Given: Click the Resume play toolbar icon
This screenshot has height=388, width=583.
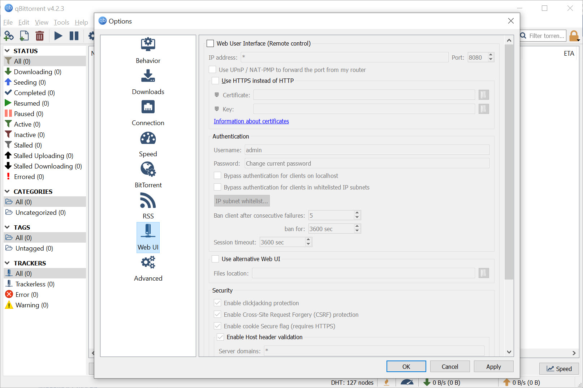Looking at the screenshot, I should tap(58, 36).
